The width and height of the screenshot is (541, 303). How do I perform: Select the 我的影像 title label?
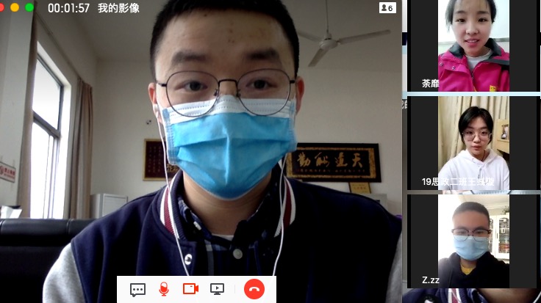click(118, 8)
